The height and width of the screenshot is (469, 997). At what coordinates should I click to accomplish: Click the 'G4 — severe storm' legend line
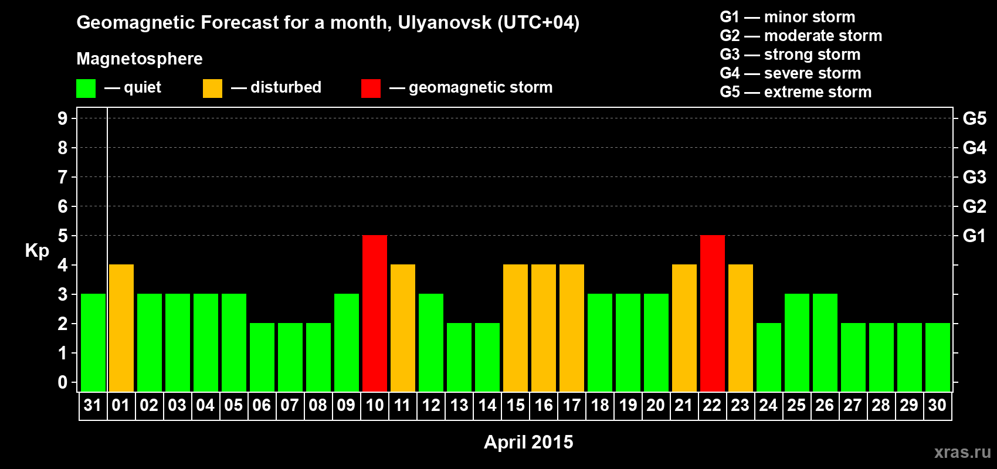791,73
